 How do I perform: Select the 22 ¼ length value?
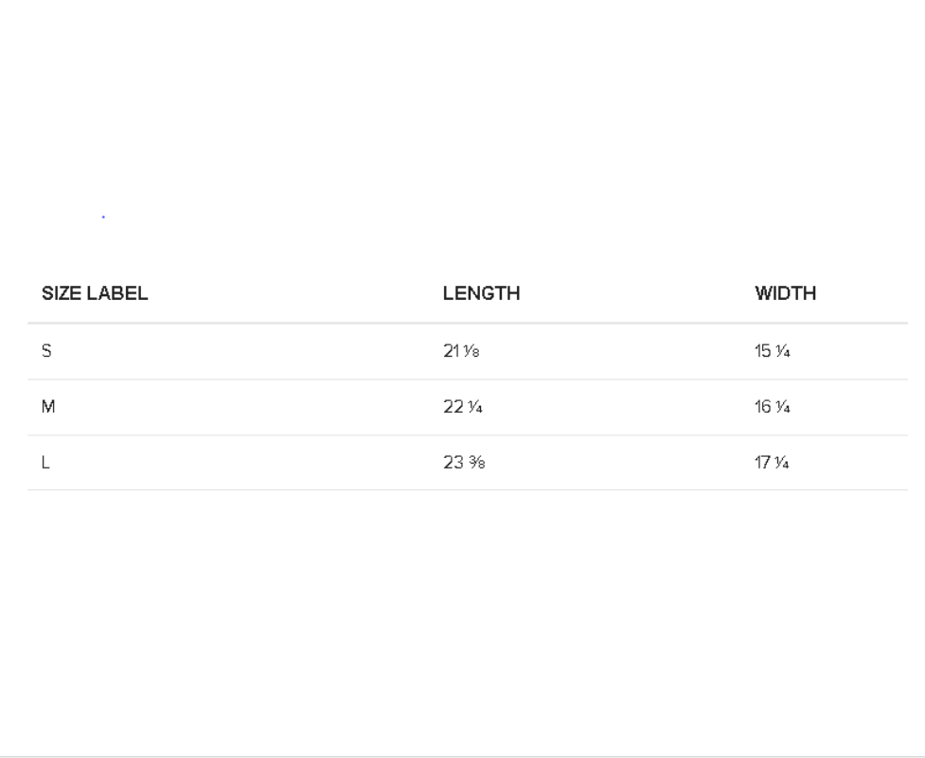pos(463,407)
